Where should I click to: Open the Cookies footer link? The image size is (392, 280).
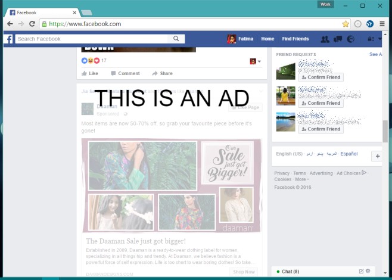pos(283,179)
